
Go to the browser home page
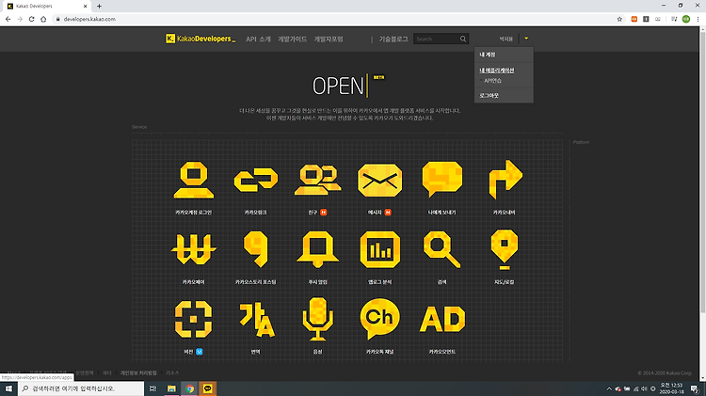coord(43,19)
